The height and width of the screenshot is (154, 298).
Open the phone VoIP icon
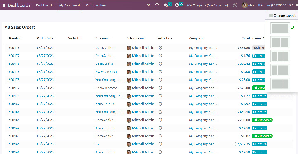tap(156, 5)
